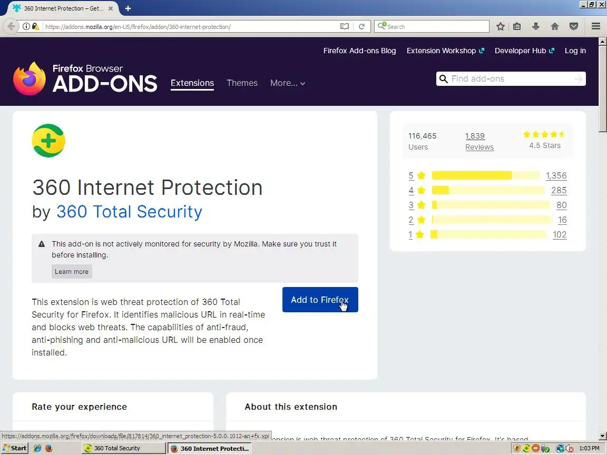Open author 360 Total Security link
607x455 pixels.
click(x=129, y=212)
